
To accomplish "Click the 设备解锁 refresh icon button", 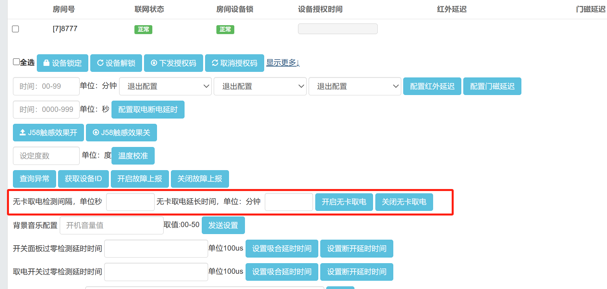I will [x=116, y=63].
